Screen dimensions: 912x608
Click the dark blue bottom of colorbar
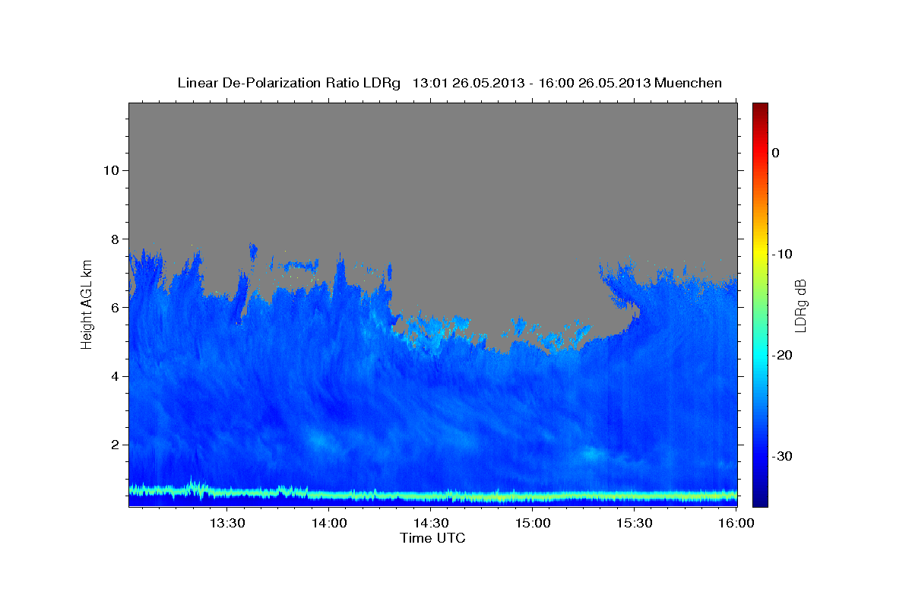pos(760,498)
